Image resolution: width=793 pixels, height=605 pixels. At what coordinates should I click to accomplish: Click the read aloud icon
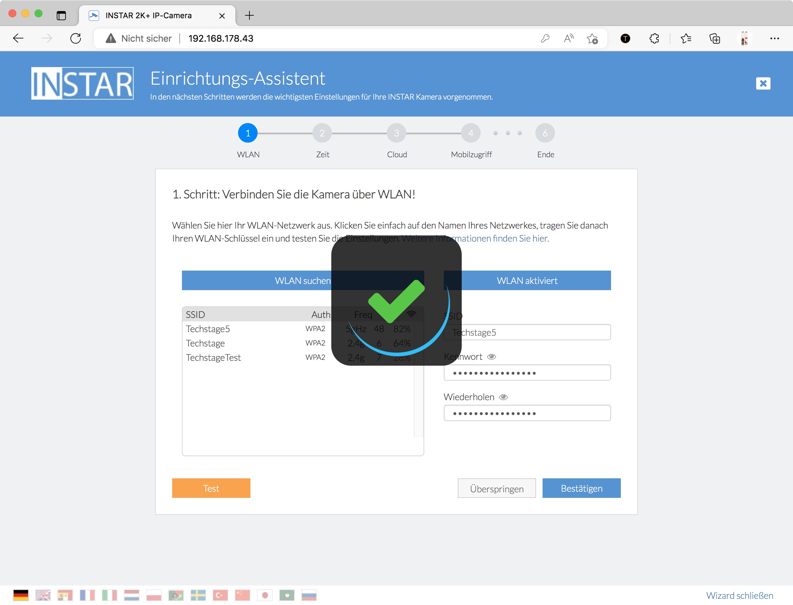(x=568, y=38)
